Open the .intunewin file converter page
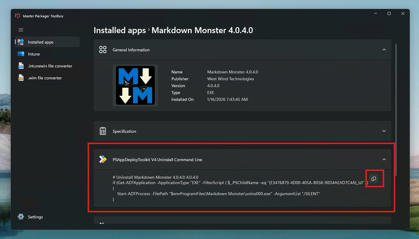Screen dimensions: 419x239 47,66
